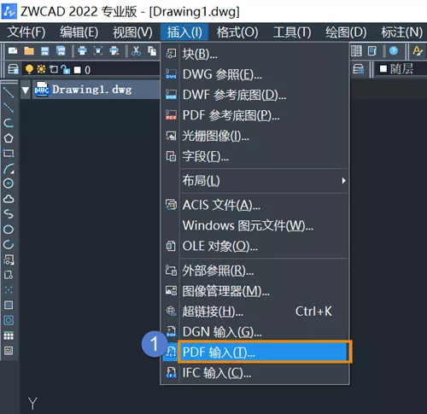Select the Spline tool
The image size is (427, 414).
click(x=9, y=214)
